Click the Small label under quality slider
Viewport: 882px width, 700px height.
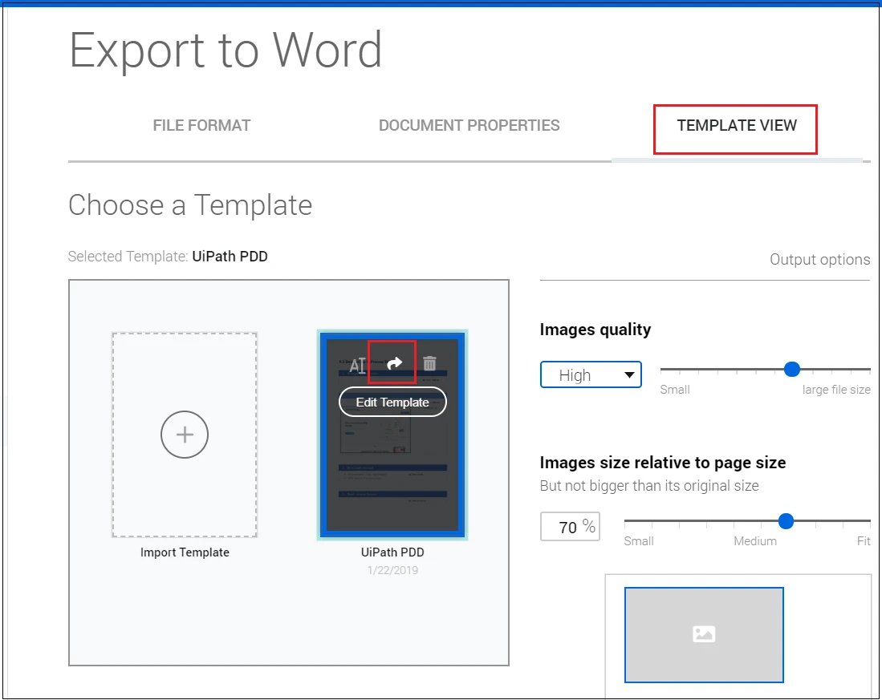click(x=674, y=390)
